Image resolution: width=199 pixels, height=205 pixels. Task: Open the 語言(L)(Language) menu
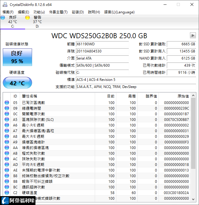(119, 12)
